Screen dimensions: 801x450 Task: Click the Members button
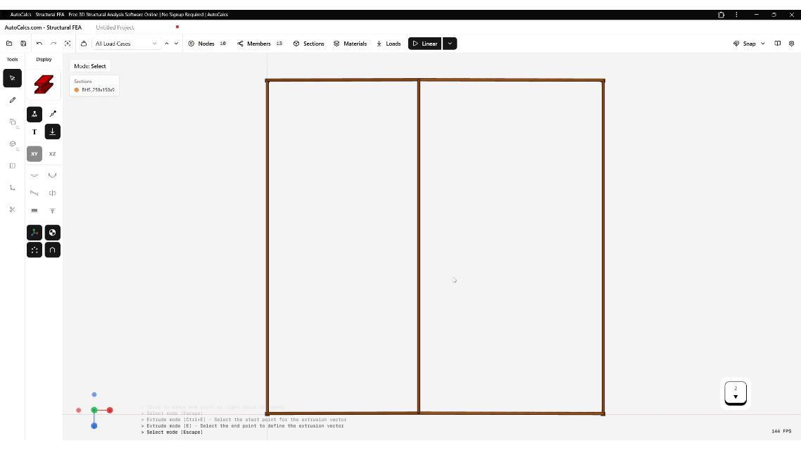259,44
